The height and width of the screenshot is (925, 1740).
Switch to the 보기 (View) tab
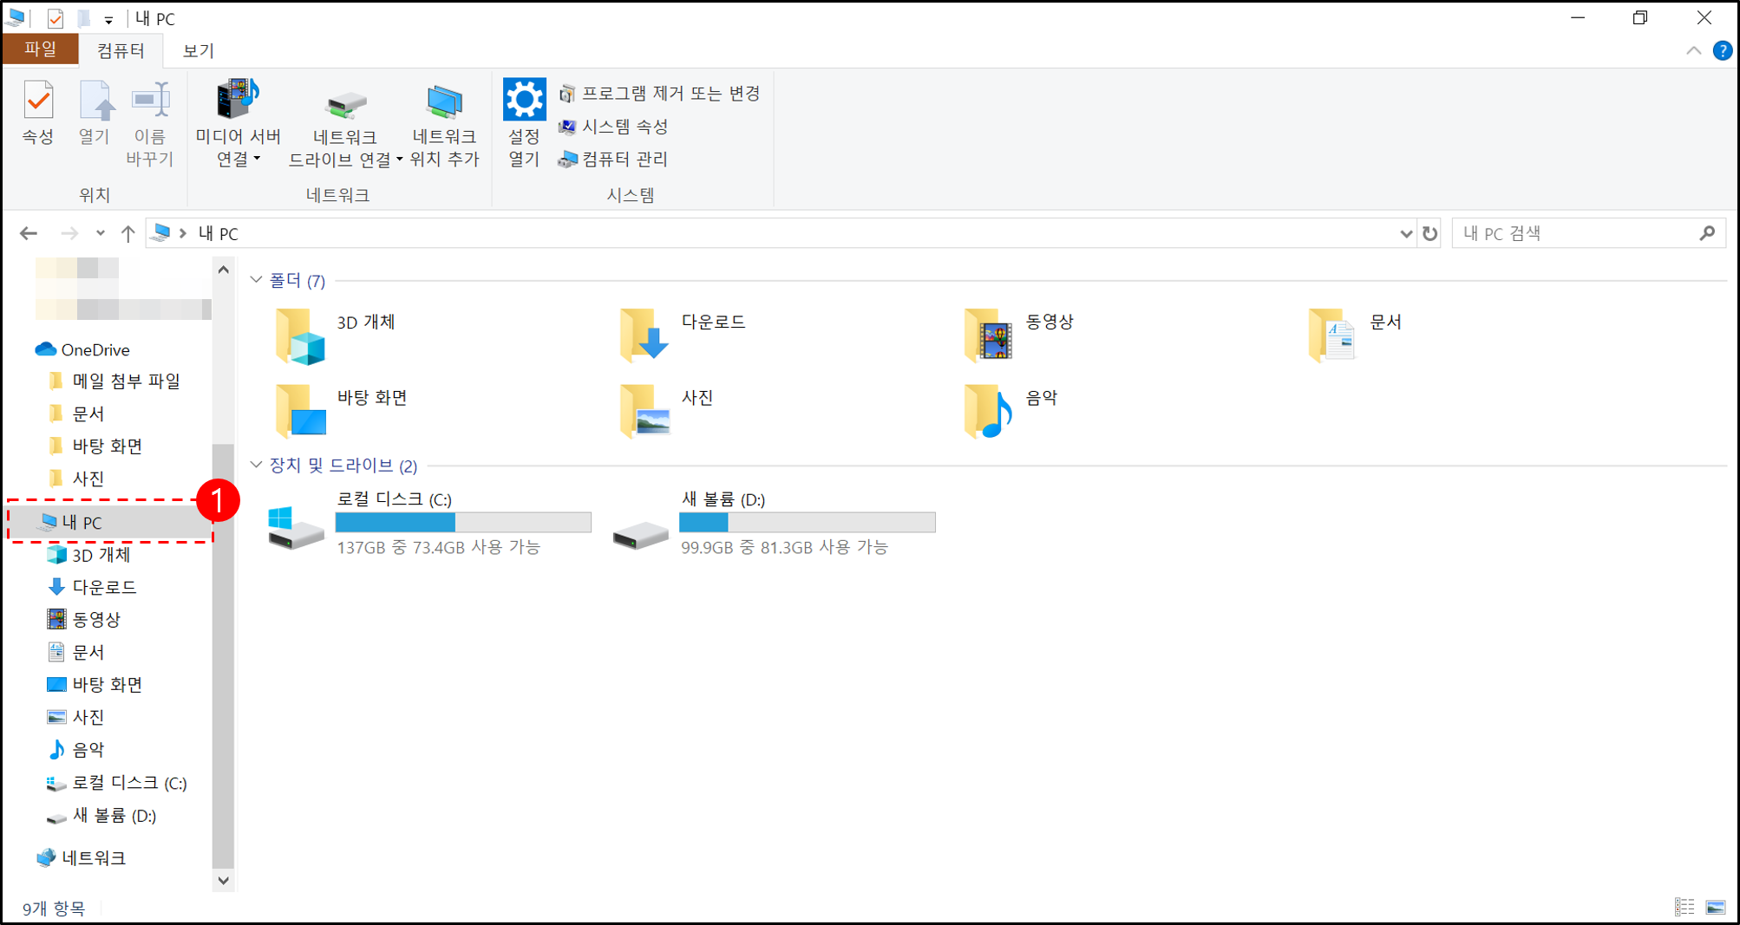click(196, 49)
